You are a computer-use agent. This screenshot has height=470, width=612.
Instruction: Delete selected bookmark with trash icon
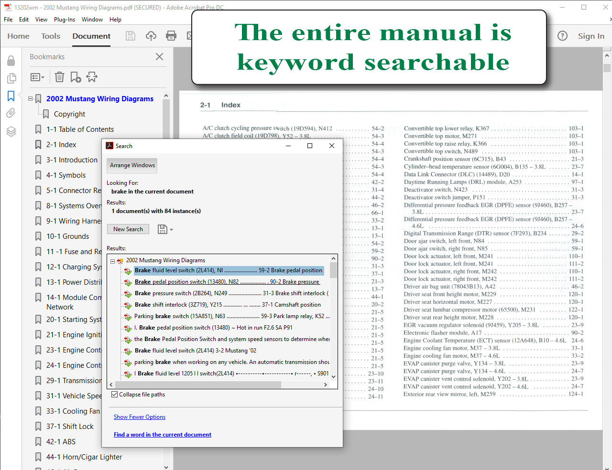(x=59, y=77)
